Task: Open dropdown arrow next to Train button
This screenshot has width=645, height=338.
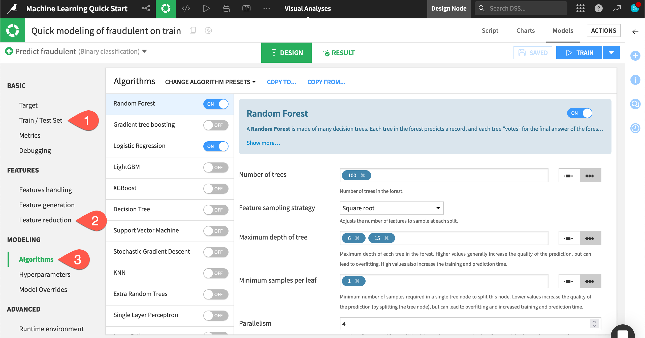Action: click(x=611, y=53)
